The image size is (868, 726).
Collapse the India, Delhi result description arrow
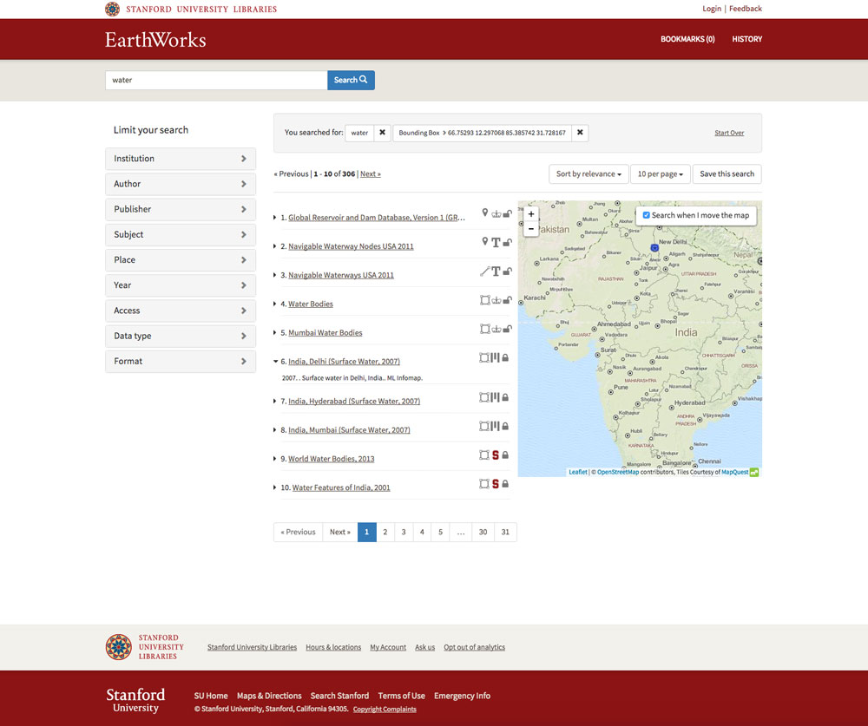tap(276, 362)
